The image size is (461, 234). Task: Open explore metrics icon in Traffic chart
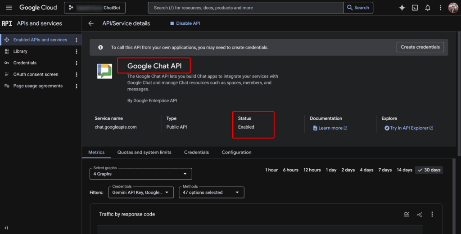point(419,214)
